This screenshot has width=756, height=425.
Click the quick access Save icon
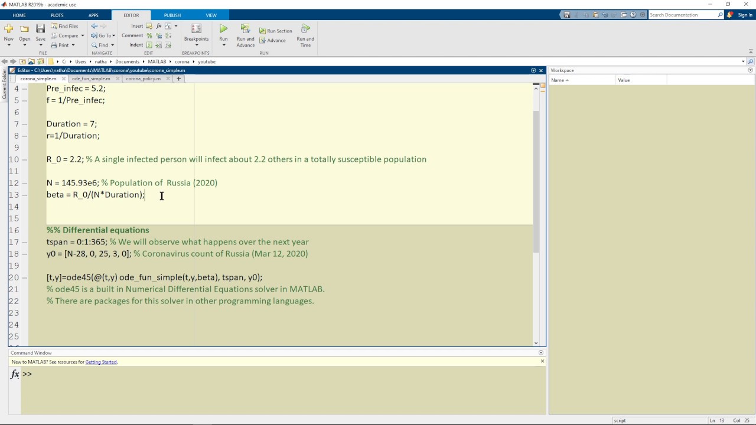click(567, 15)
